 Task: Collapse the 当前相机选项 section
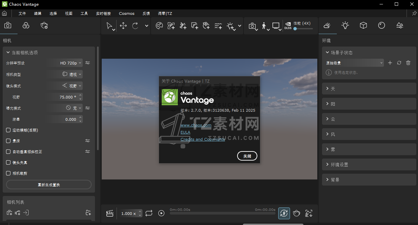tap(49, 53)
